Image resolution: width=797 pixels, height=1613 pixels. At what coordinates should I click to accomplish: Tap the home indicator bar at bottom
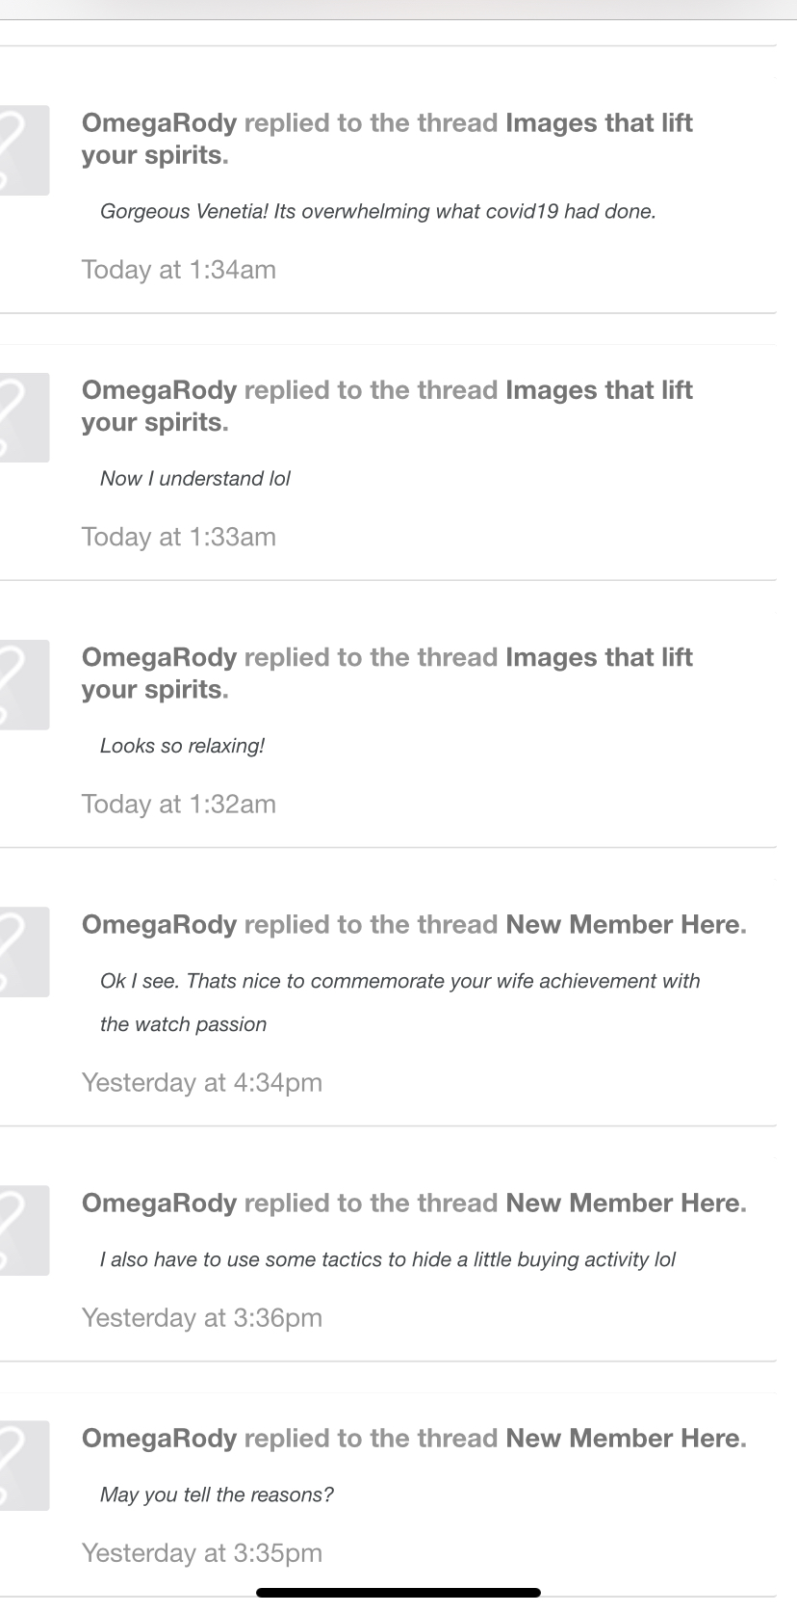tap(398, 1593)
